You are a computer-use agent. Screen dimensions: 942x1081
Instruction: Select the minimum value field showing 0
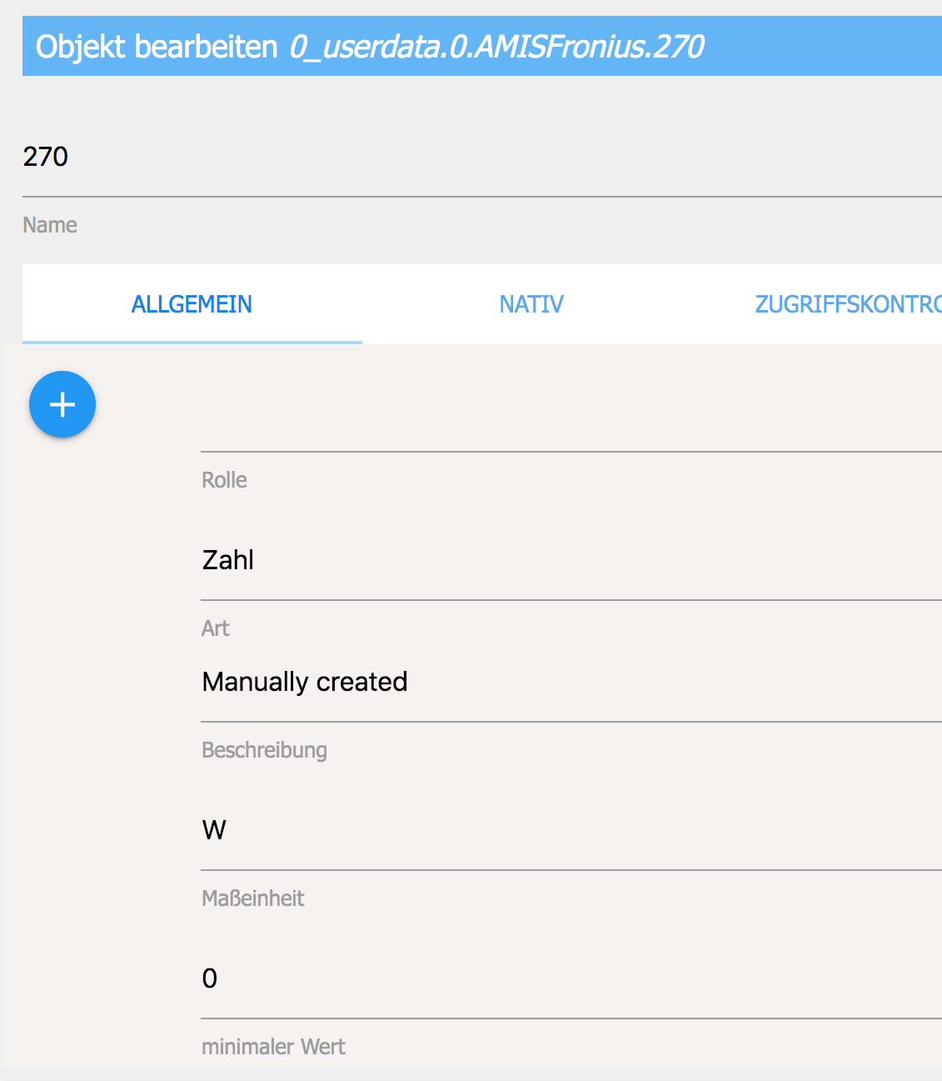click(x=571, y=978)
